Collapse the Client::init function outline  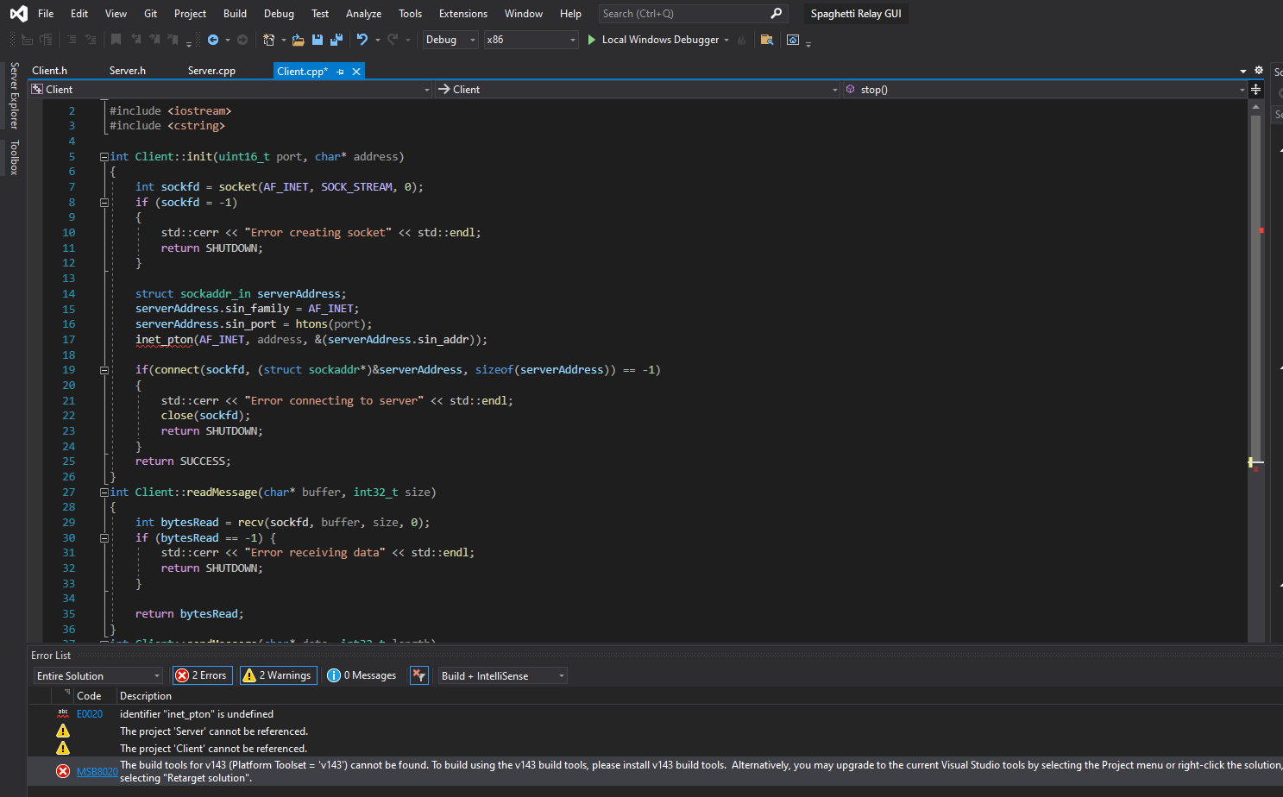click(104, 157)
